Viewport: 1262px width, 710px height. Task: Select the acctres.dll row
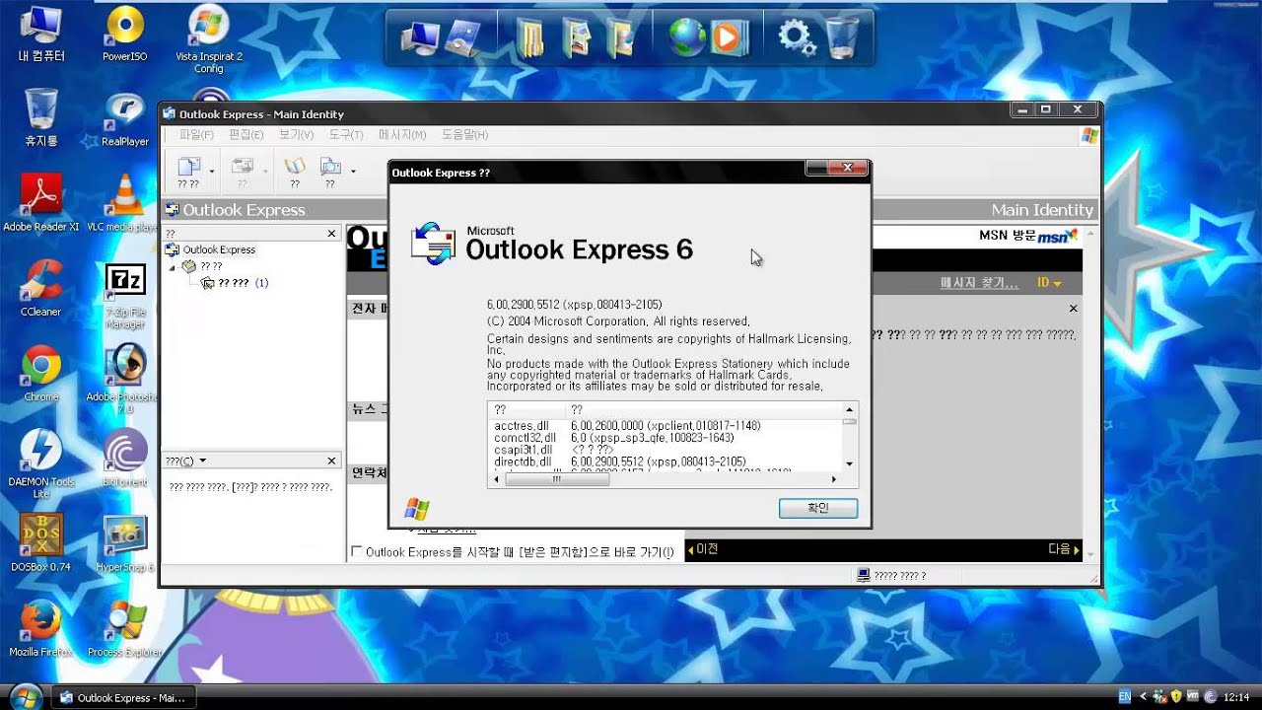(x=666, y=426)
